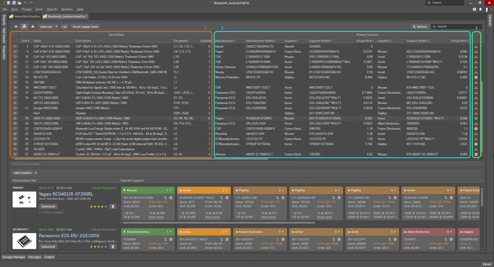The width and height of the screenshot is (494, 267).
Task: Open globe icon for Allied Electronics 70260869
Action: pos(171,239)
